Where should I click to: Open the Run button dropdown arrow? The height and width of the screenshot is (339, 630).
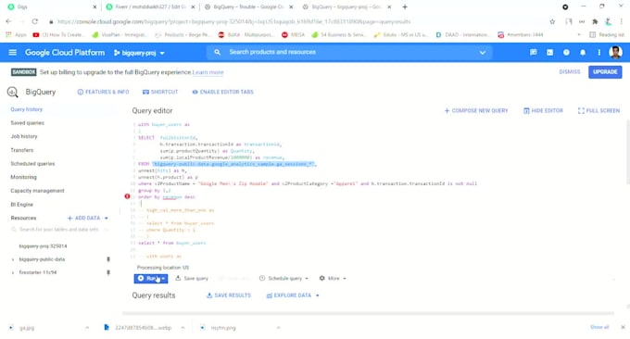164,279
